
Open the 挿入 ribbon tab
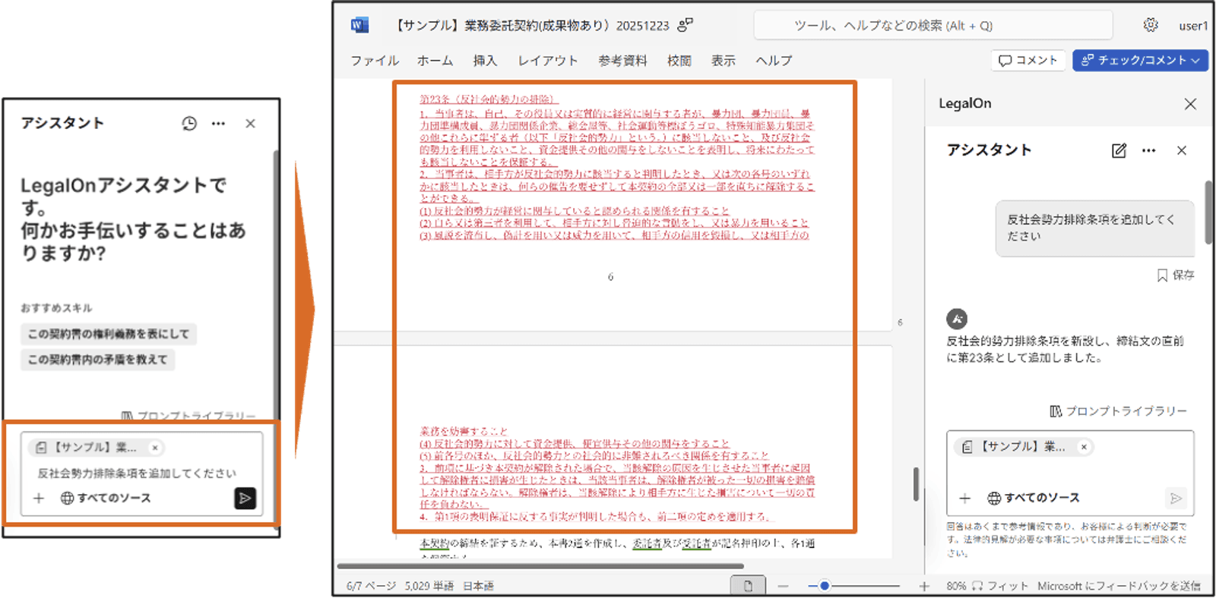tap(485, 61)
